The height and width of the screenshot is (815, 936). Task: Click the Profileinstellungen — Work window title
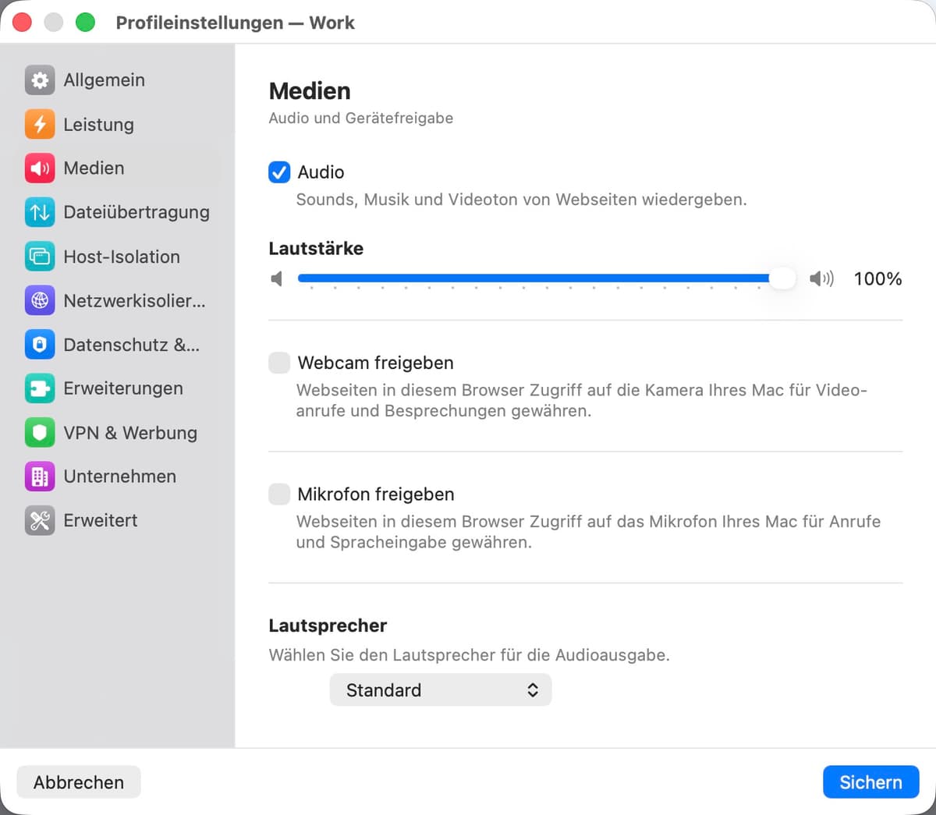pos(235,23)
